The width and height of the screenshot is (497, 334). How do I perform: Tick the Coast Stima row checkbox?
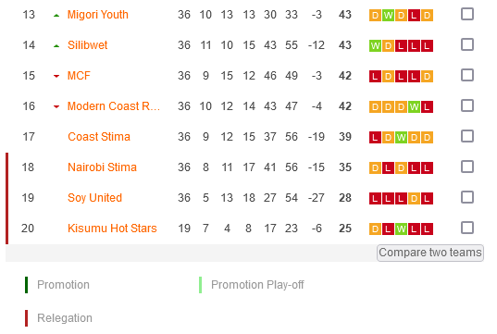(467, 136)
